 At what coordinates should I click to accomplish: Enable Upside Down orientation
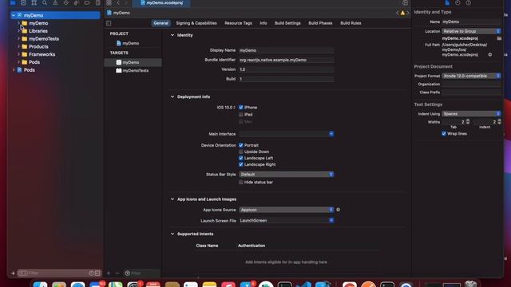241,151
